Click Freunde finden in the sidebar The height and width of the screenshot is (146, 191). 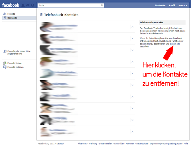pyautogui.click(x=14, y=63)
